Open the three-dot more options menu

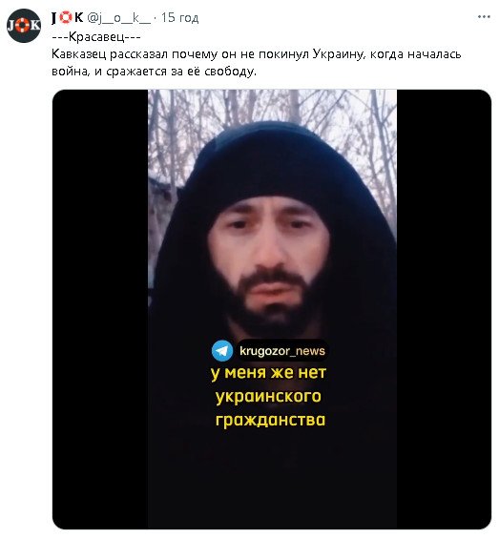click(x=484, y=17)
